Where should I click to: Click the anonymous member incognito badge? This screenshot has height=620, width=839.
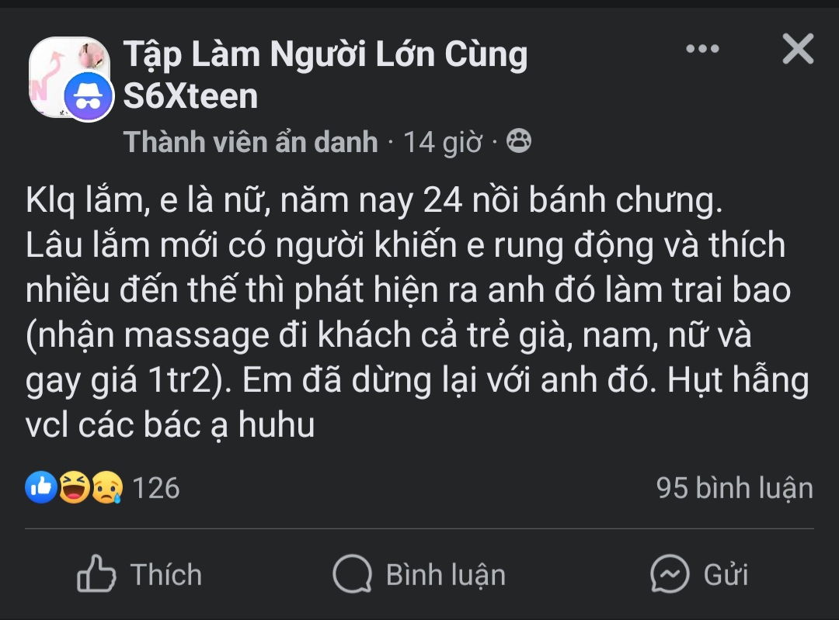coord(88,97)
